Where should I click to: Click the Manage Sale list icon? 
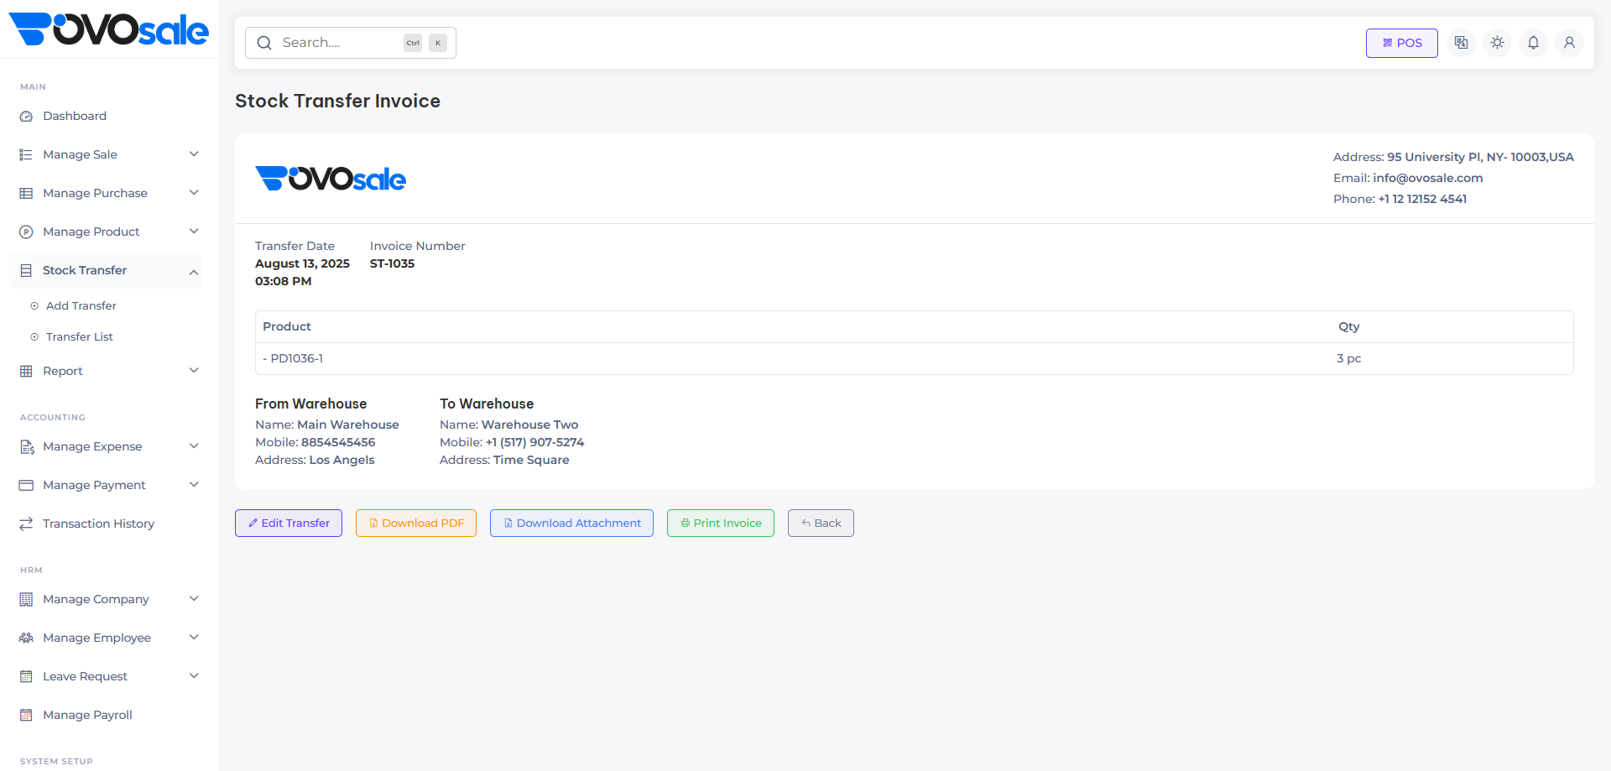tap(26, 155)
